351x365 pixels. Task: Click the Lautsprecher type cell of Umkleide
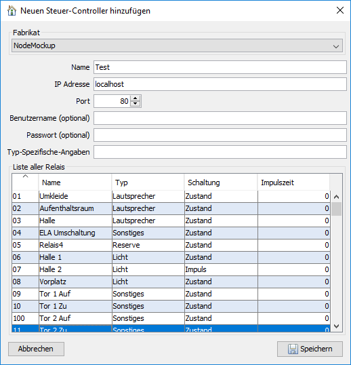pyautogui.click(x=148, y=196)
